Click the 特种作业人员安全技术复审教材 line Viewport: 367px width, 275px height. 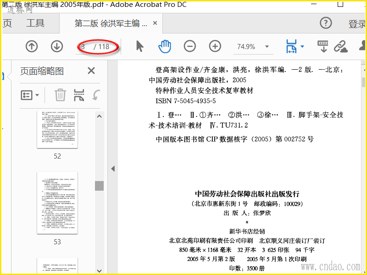[x=204, y=90]
